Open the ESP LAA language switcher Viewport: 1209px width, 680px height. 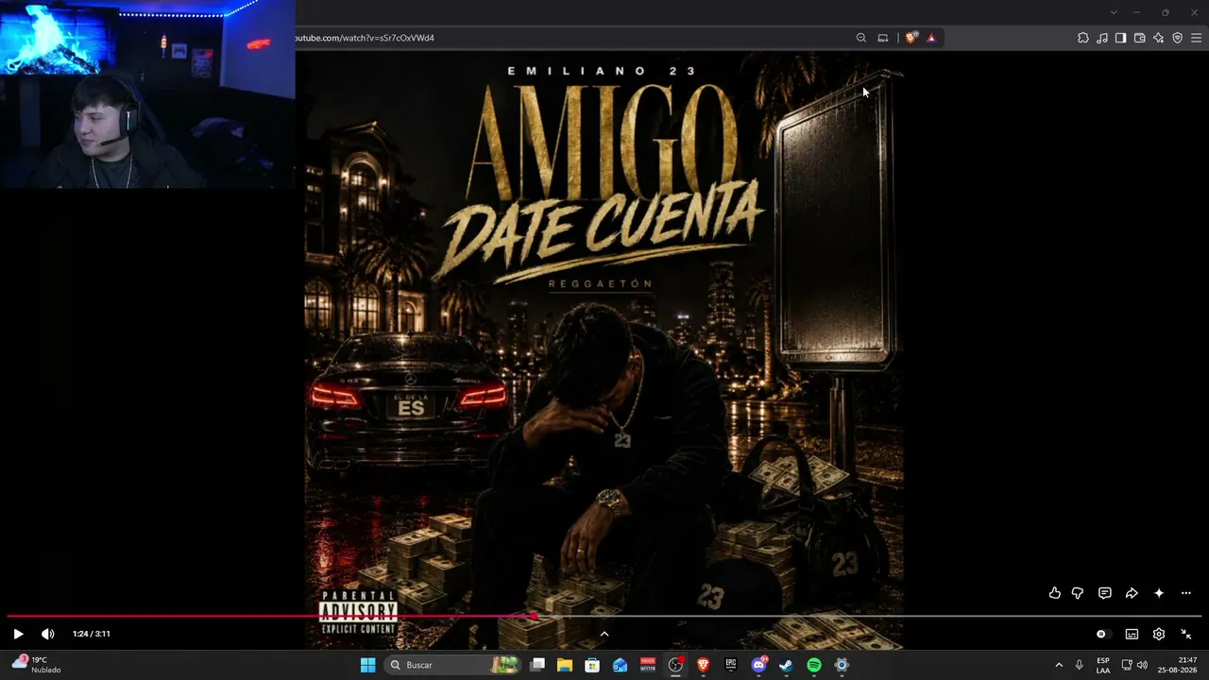click(1103, 665)
